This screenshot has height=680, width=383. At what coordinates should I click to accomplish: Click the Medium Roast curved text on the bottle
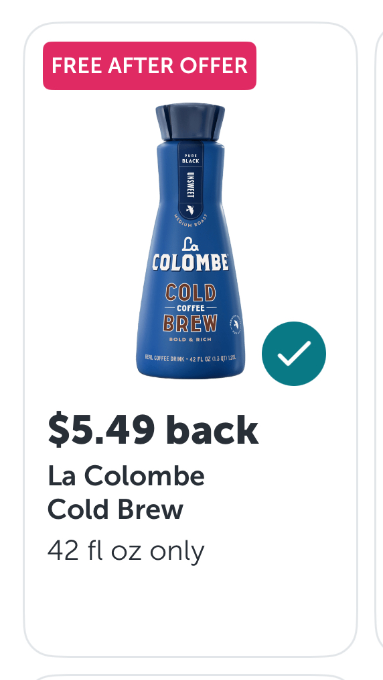191,220
